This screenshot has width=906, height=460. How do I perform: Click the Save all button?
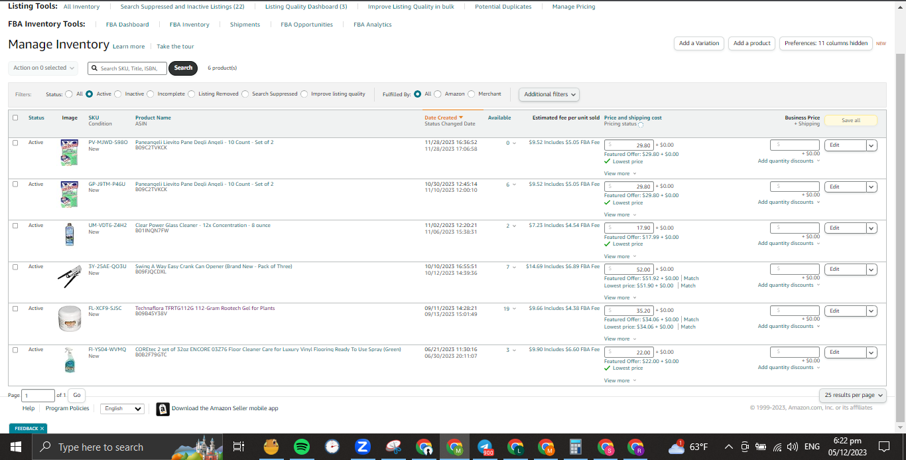click(851, 120)
